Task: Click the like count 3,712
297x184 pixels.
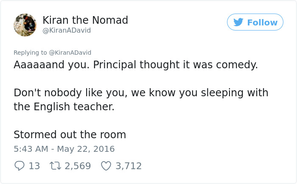Action: coord(129,166)
